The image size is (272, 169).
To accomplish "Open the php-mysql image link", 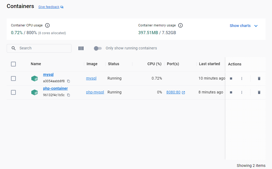I will (x=95, y=92).
